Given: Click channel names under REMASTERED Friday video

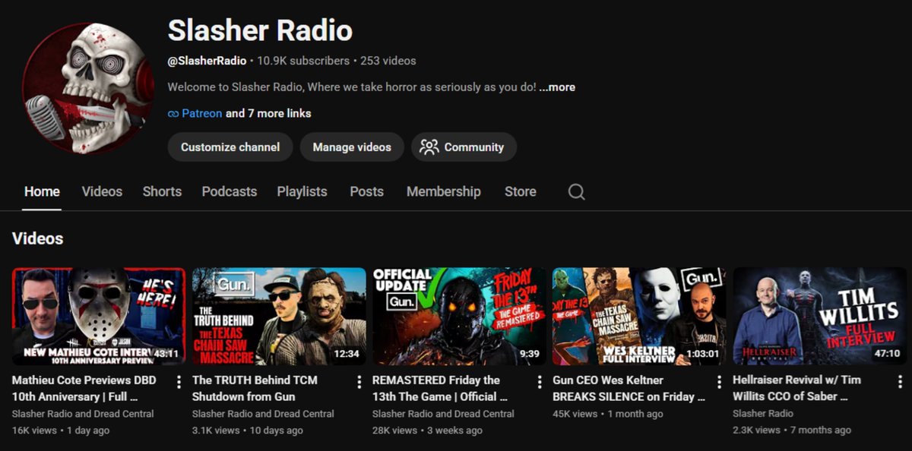Looking at the screenshot, I should click(443, 414).
